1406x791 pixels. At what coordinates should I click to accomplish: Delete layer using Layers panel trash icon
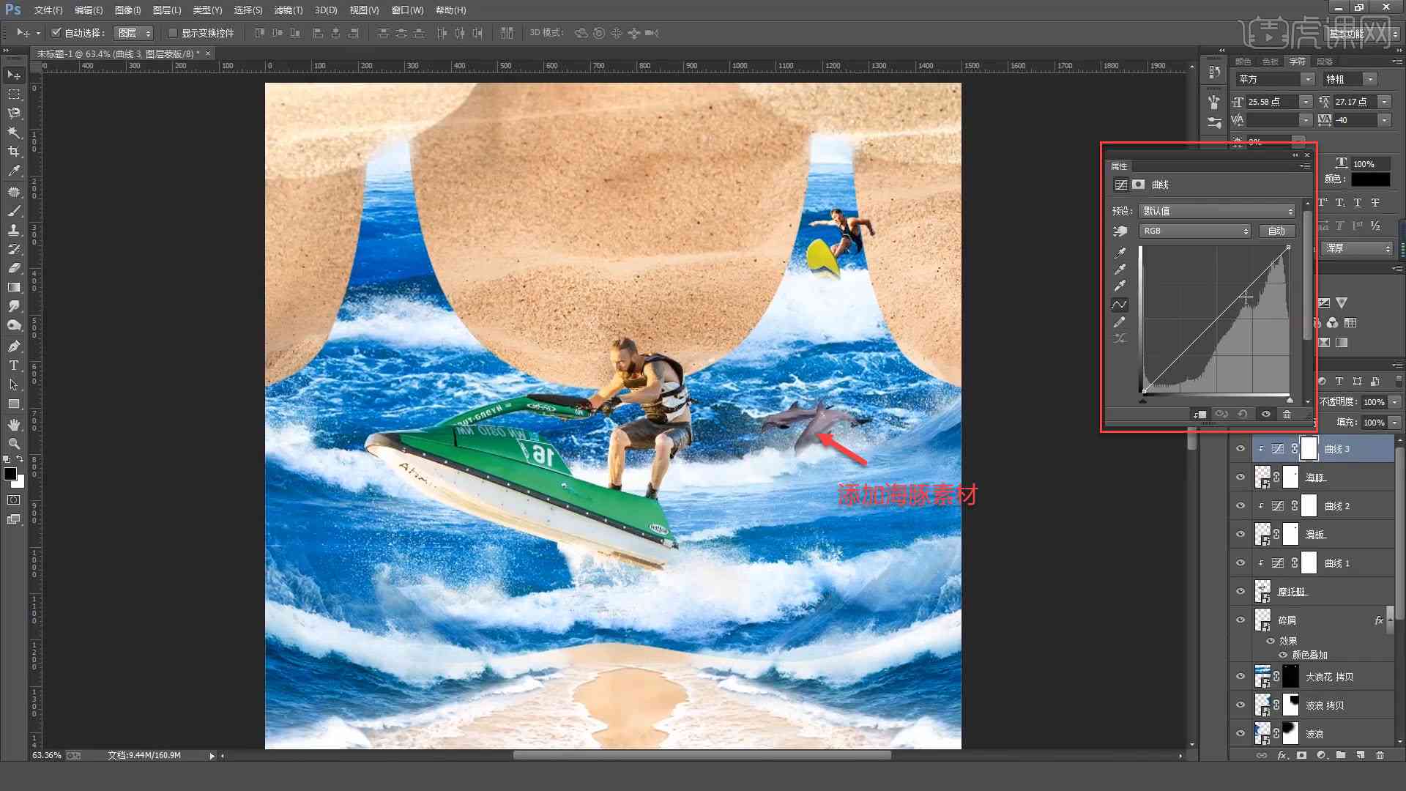pyautogui.click(x=1380, y=755)
